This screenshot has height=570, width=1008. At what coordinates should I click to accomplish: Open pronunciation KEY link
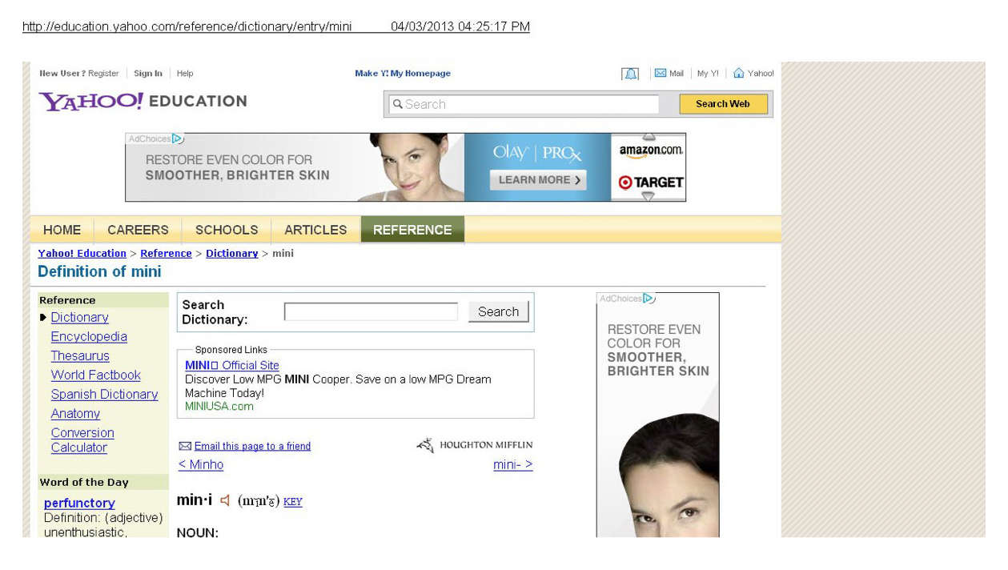click(x=293, y=502)
